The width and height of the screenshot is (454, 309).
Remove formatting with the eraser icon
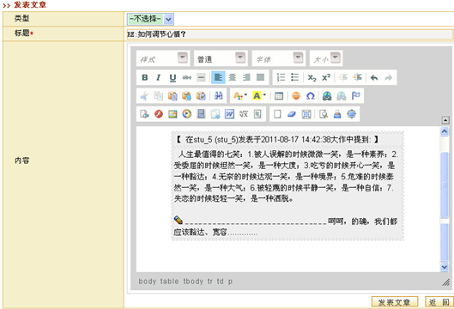coord(292,114)
